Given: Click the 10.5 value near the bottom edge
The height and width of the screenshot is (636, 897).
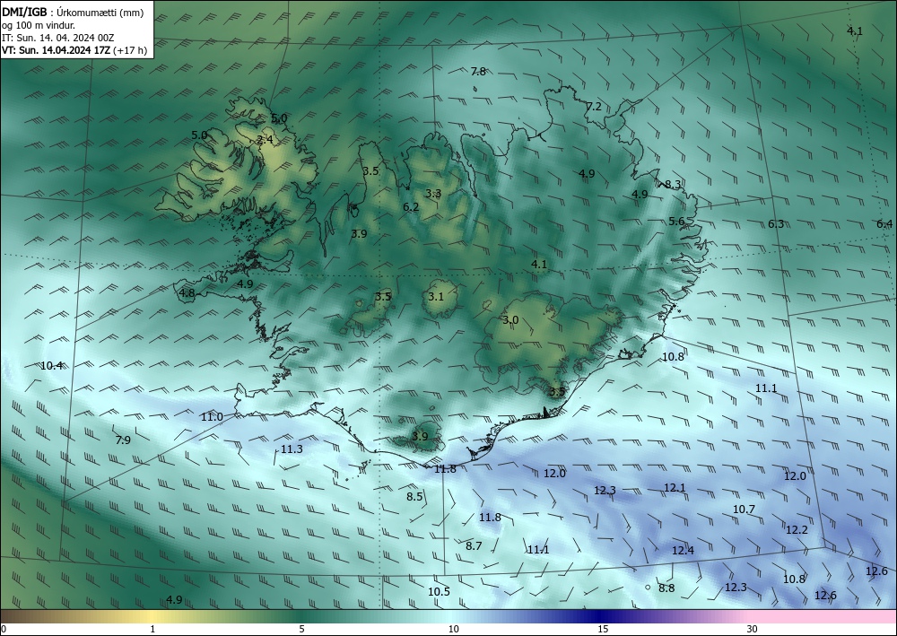Looking at the screenshot, I should pyautogui.click(x=439, y=591).
